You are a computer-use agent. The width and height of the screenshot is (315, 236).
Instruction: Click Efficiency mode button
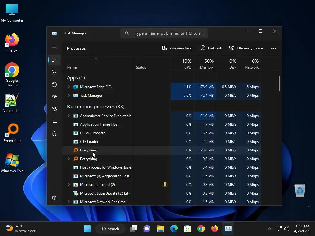[x=246, y=48]
